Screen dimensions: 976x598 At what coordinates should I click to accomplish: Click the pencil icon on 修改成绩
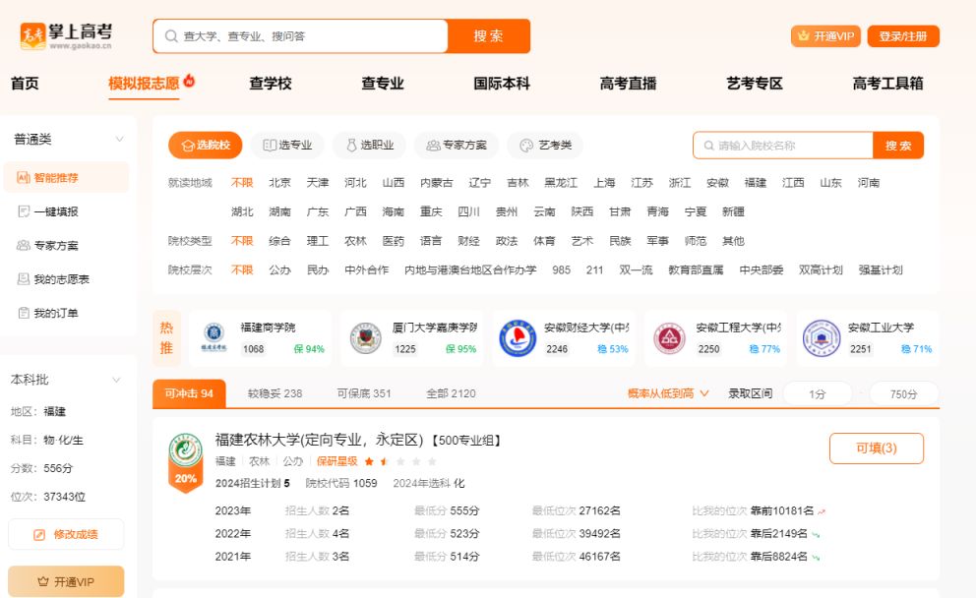[x=39, y=534]
